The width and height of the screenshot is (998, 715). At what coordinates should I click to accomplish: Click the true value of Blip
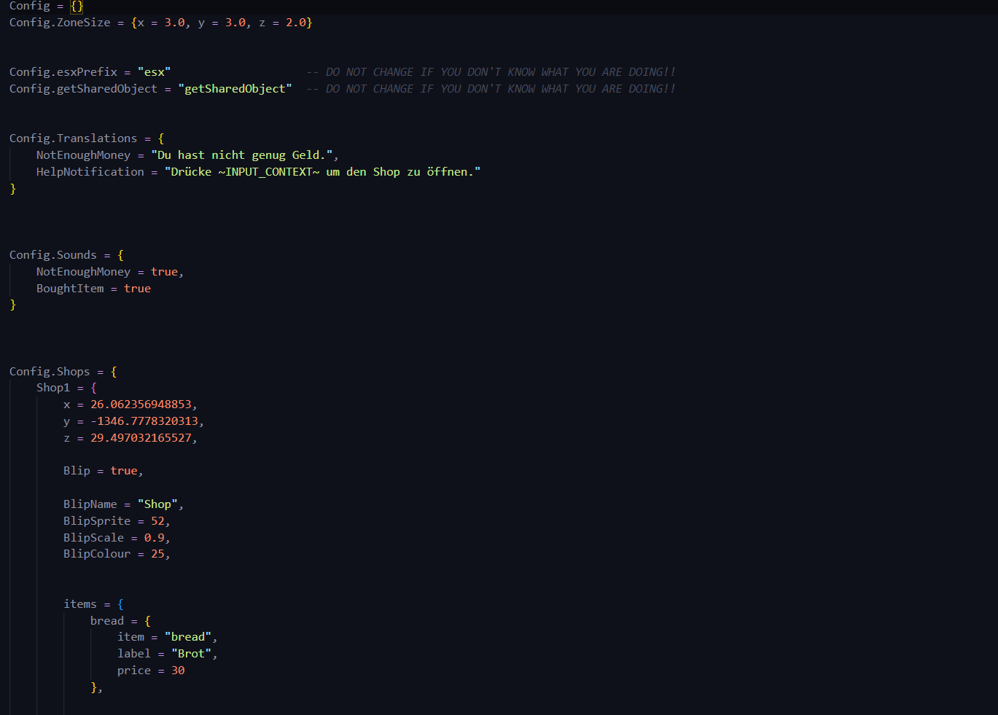point(124,471)
